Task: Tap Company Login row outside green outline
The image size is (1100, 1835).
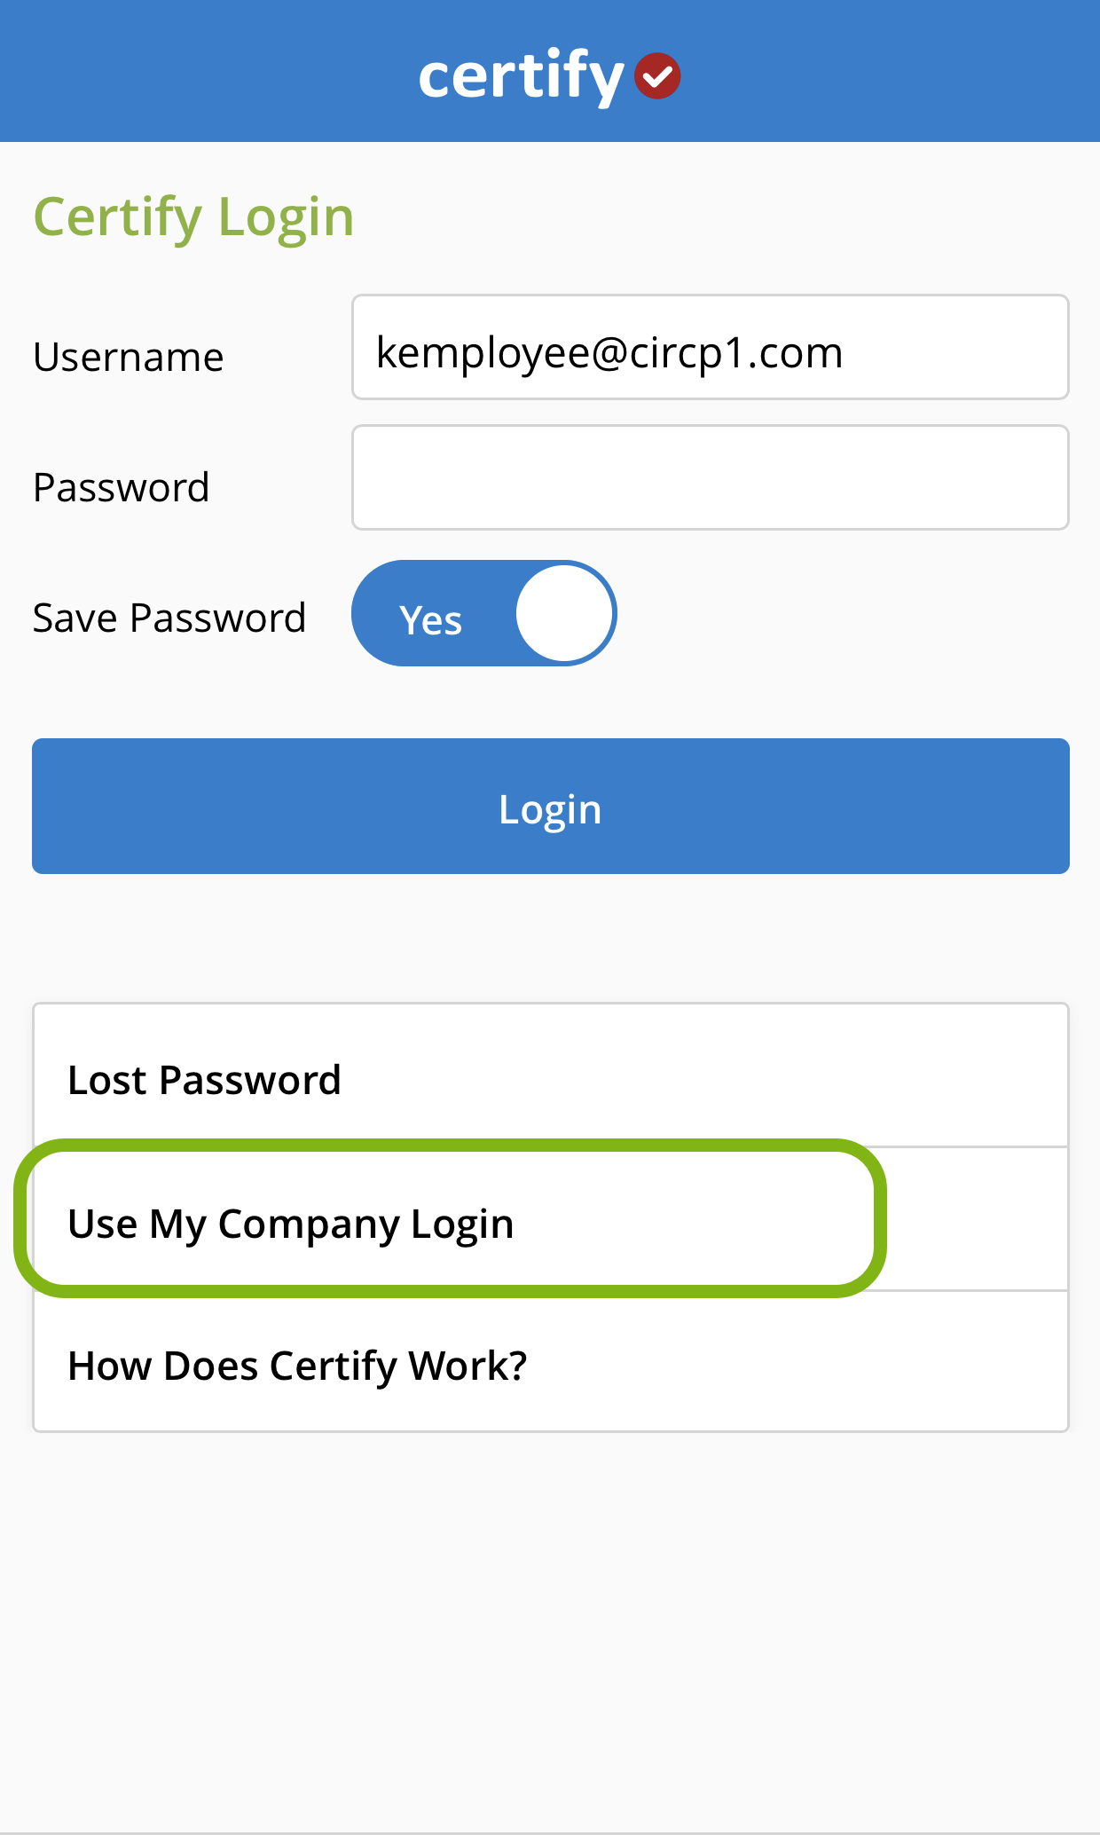Action: point(978,1218)
